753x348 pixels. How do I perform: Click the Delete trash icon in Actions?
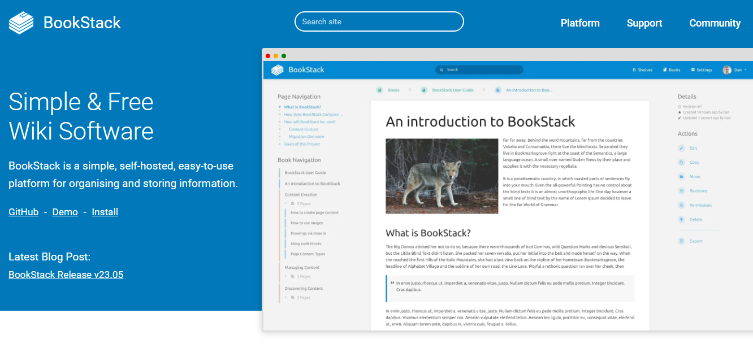(x=681, y=219)
